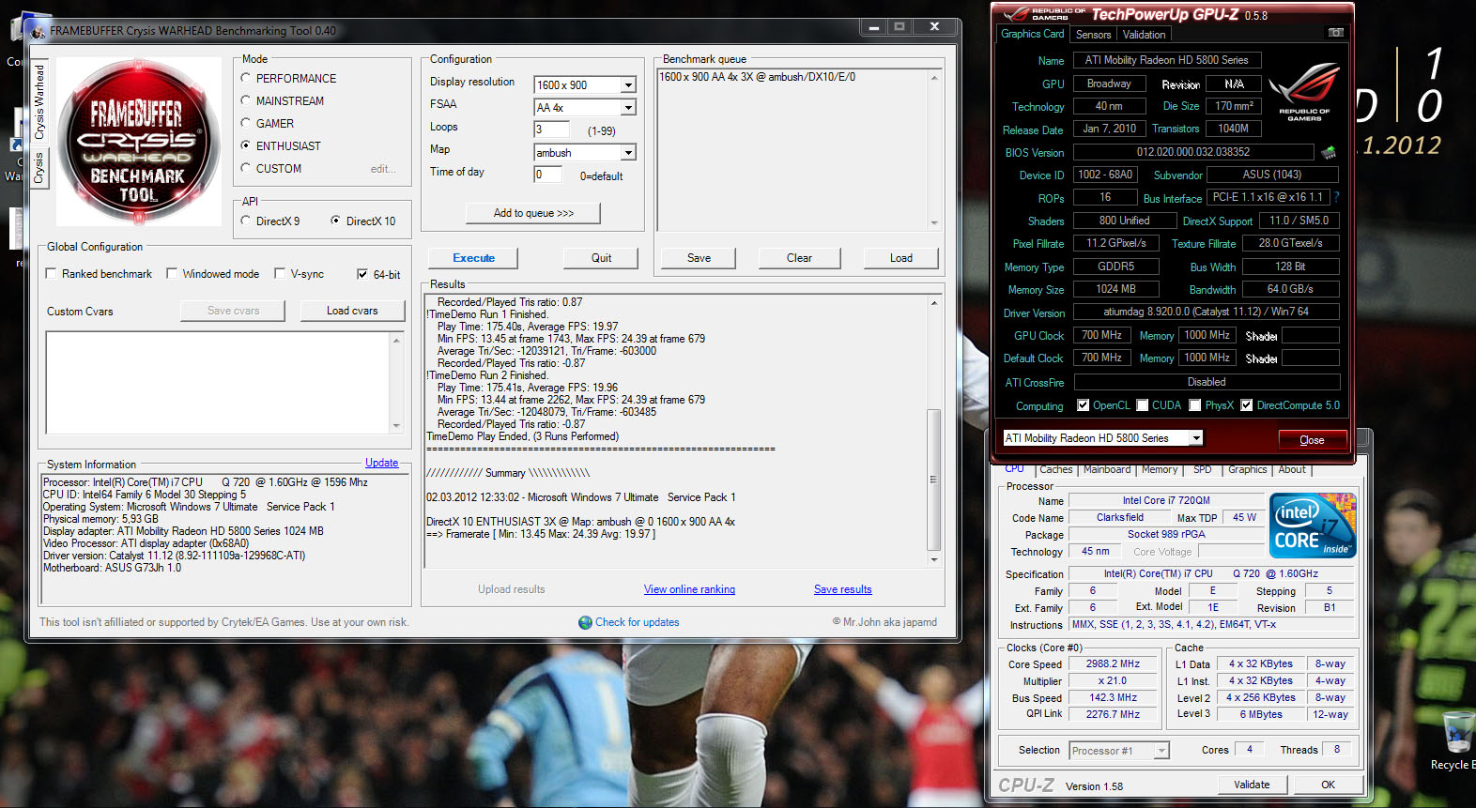1476x808 pixels.
Task: Open the GPU selection dropdown in GPU-Z
Action: click(x=1195, y=438)
